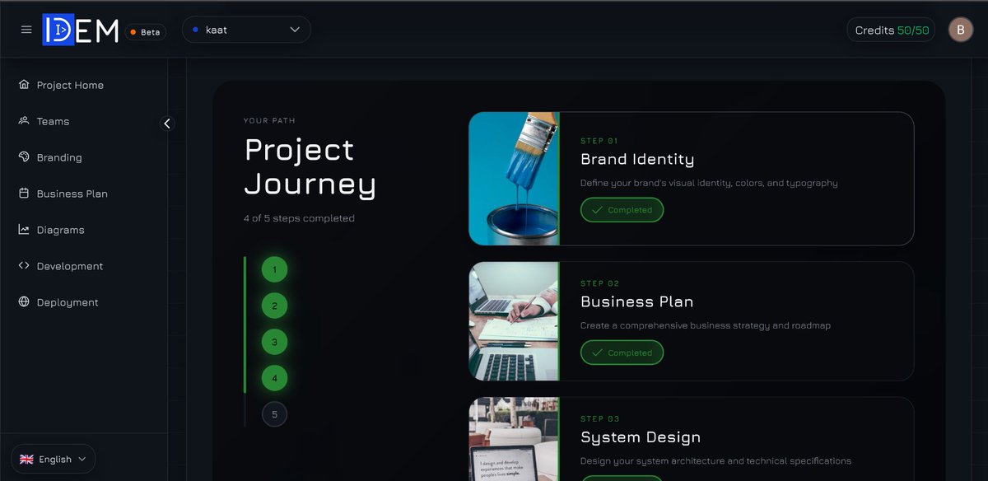Open the Business Plan laptop thumbnail
The height and width of the screenshot is (481, 988).
(514, 321)
